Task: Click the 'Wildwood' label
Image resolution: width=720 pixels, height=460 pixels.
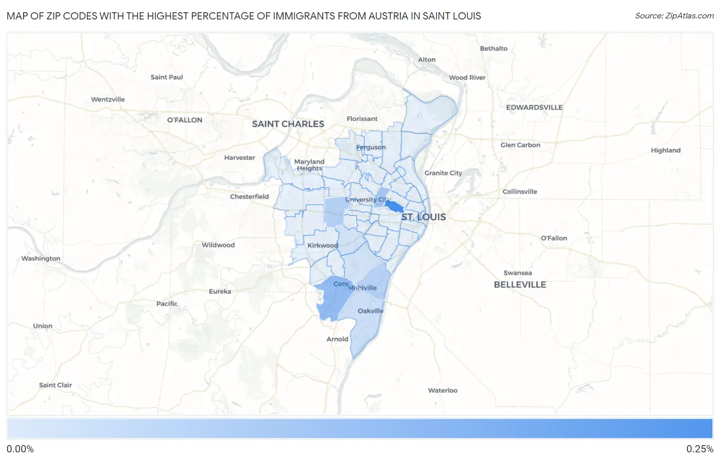Action: 218,245
